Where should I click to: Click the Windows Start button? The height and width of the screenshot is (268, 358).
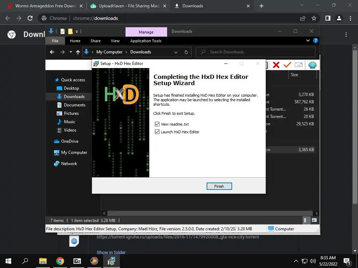click(8, 261)
